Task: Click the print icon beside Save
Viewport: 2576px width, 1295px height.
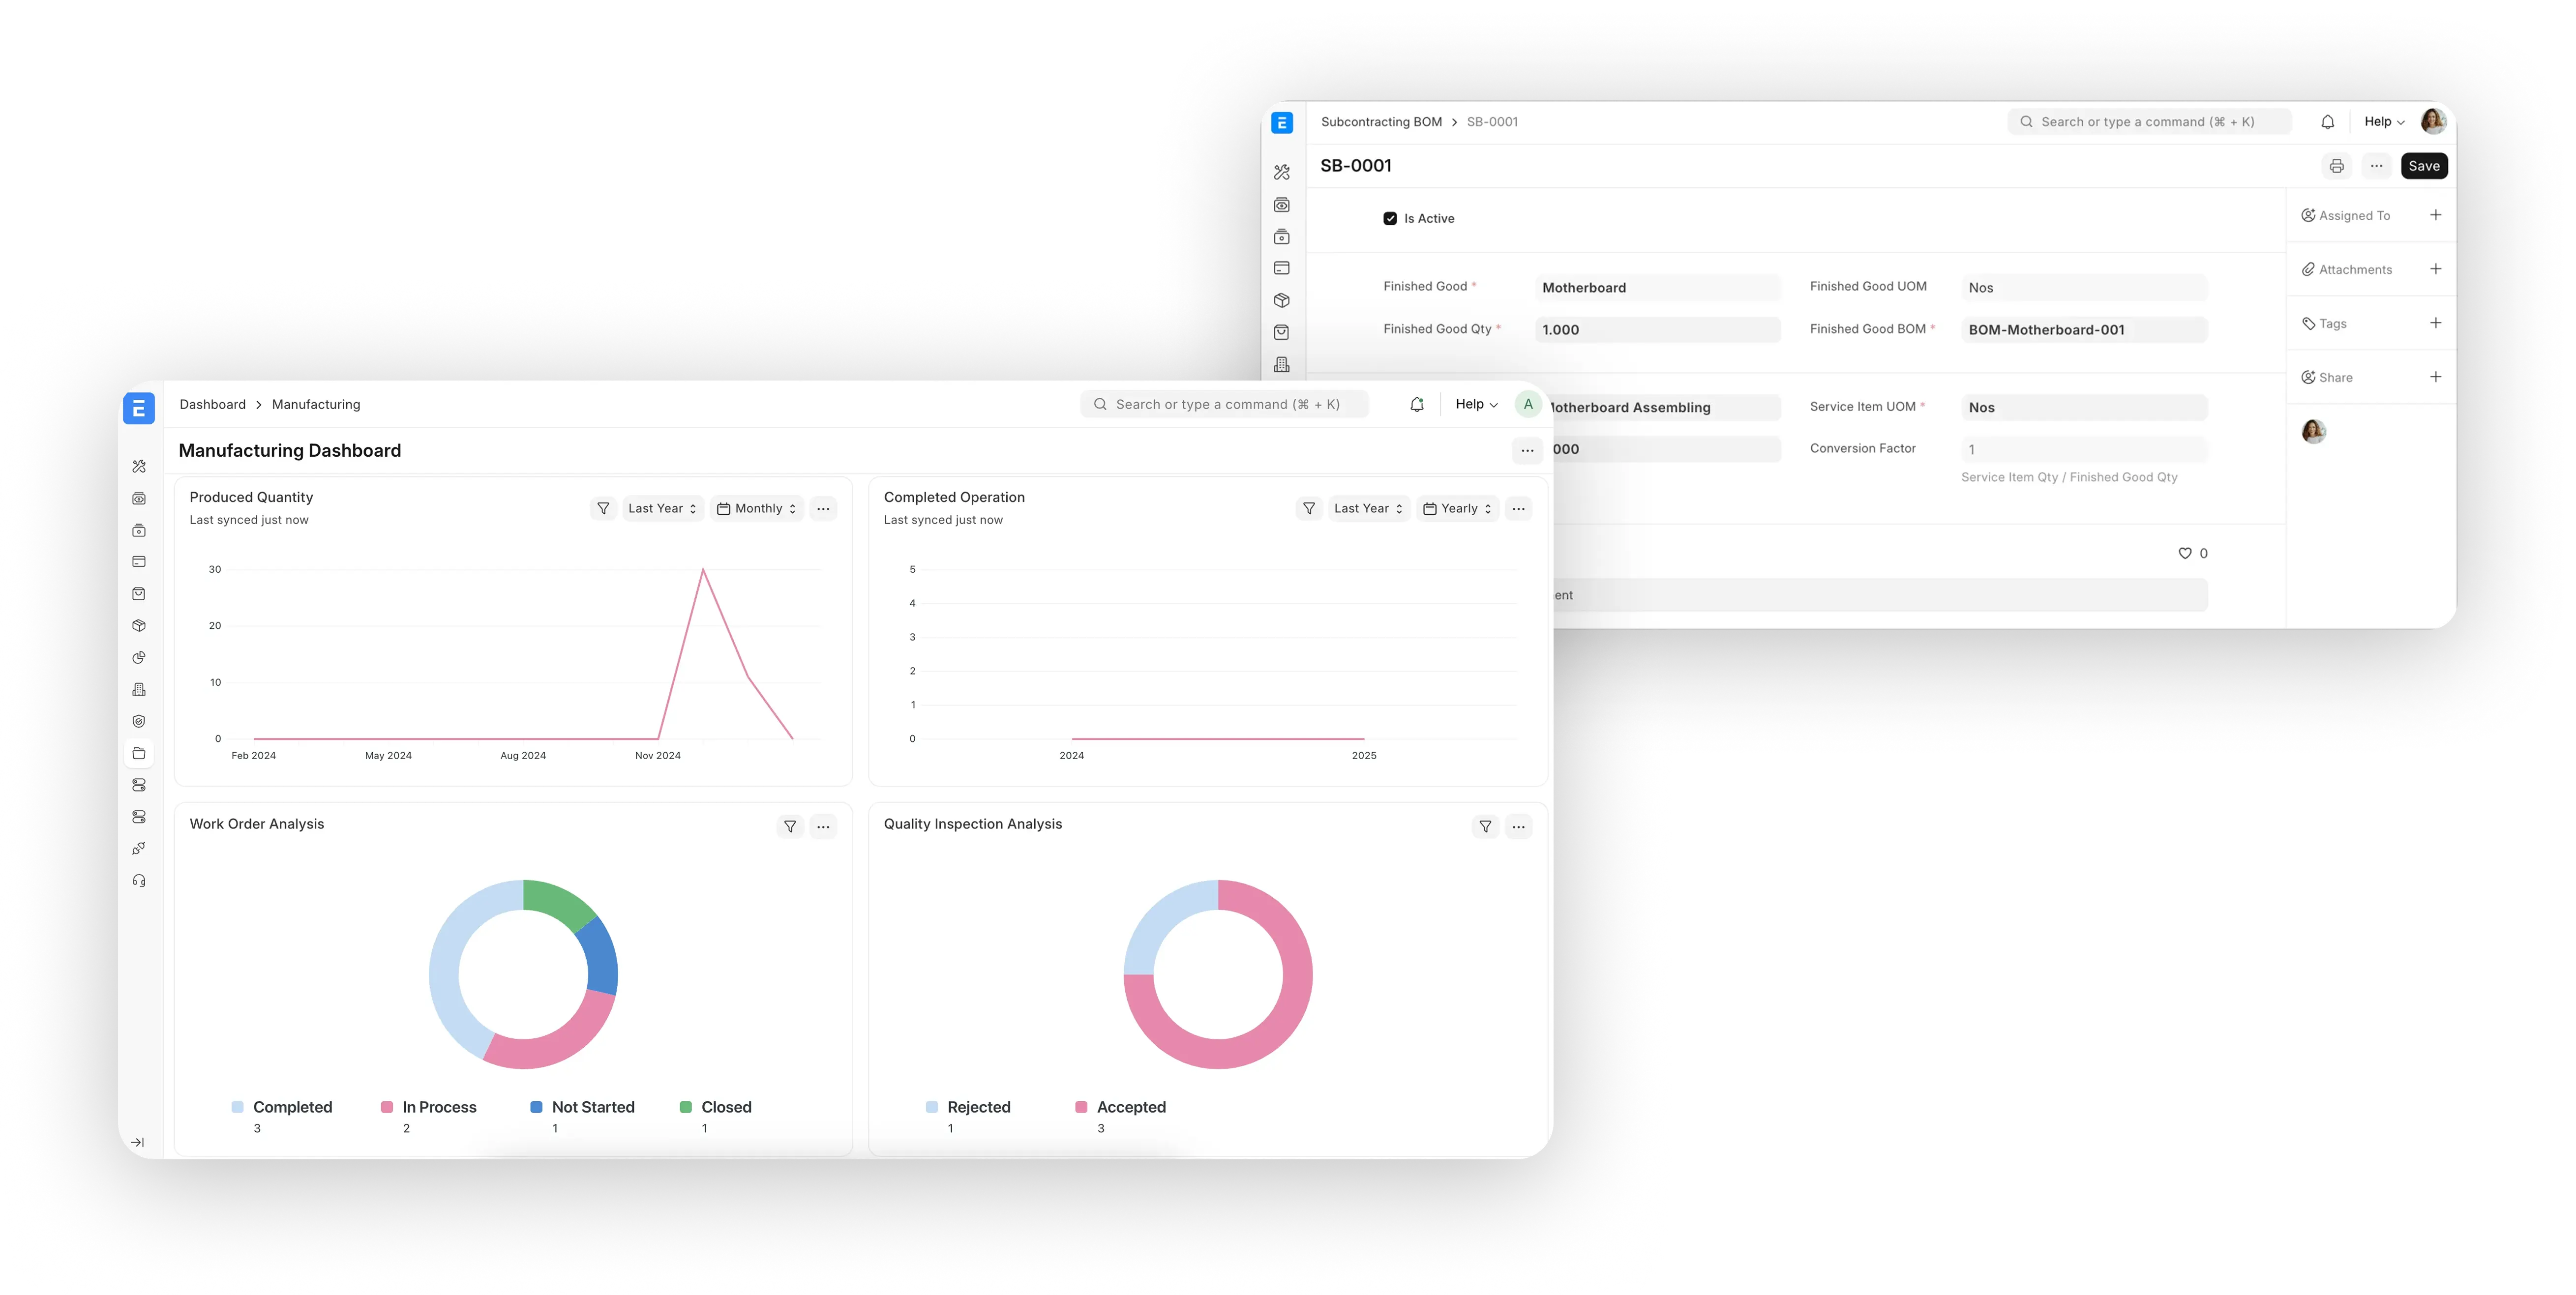Action: coord(2336,166)
